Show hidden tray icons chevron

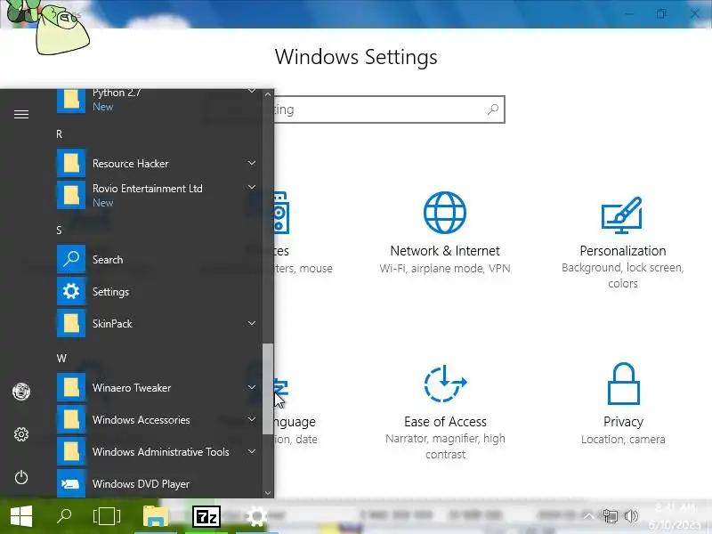point(588,516)
